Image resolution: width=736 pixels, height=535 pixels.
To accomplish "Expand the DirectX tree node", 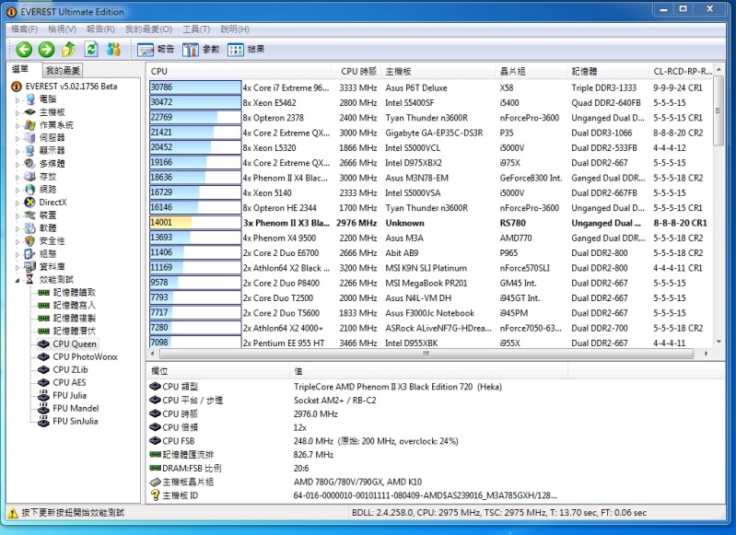I will (x=18, y=204).
